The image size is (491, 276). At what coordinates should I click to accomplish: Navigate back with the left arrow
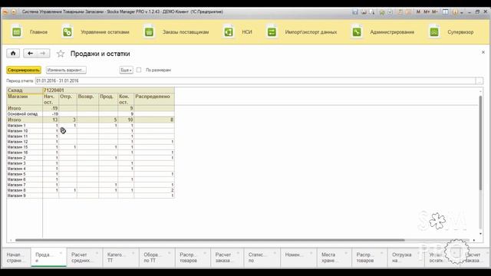[30, 53]
